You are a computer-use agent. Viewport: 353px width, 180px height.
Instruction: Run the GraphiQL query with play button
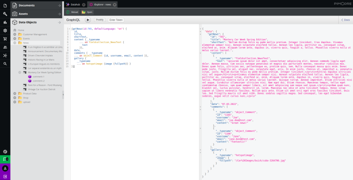pos(88,20)
